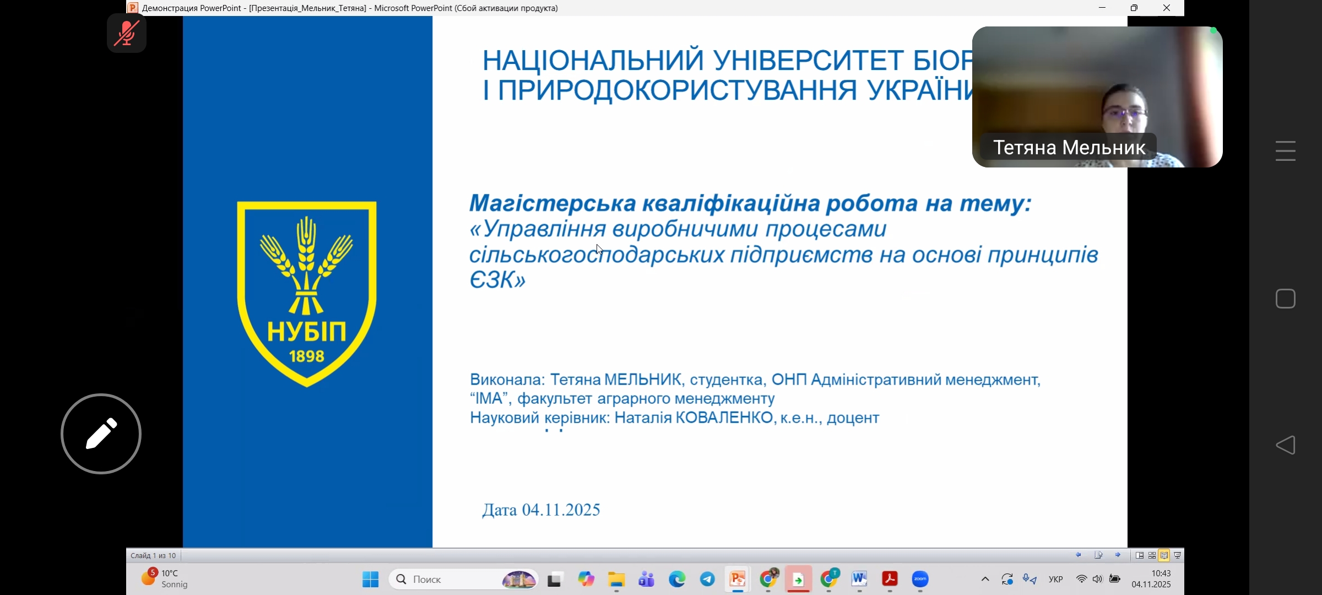
Task: Open the Zoom app in taskbar
Action: pos(920,579)
